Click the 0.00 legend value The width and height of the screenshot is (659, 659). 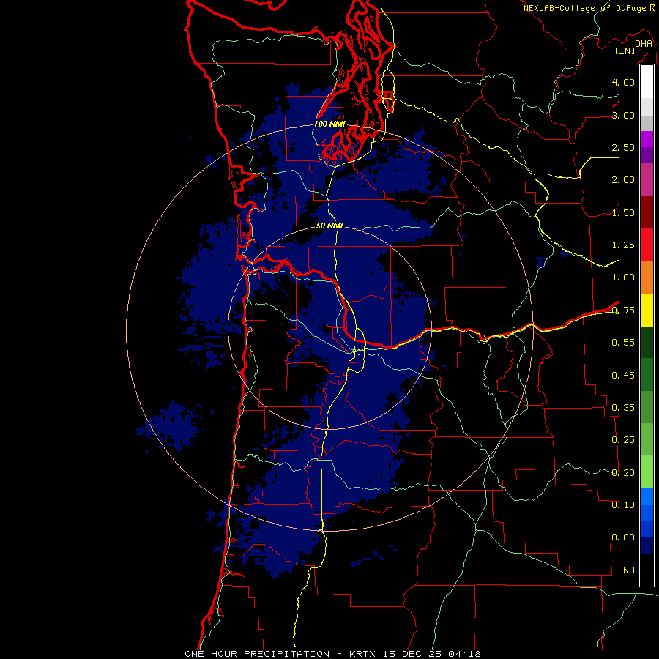pyautogui.click(x=623, y=537)
